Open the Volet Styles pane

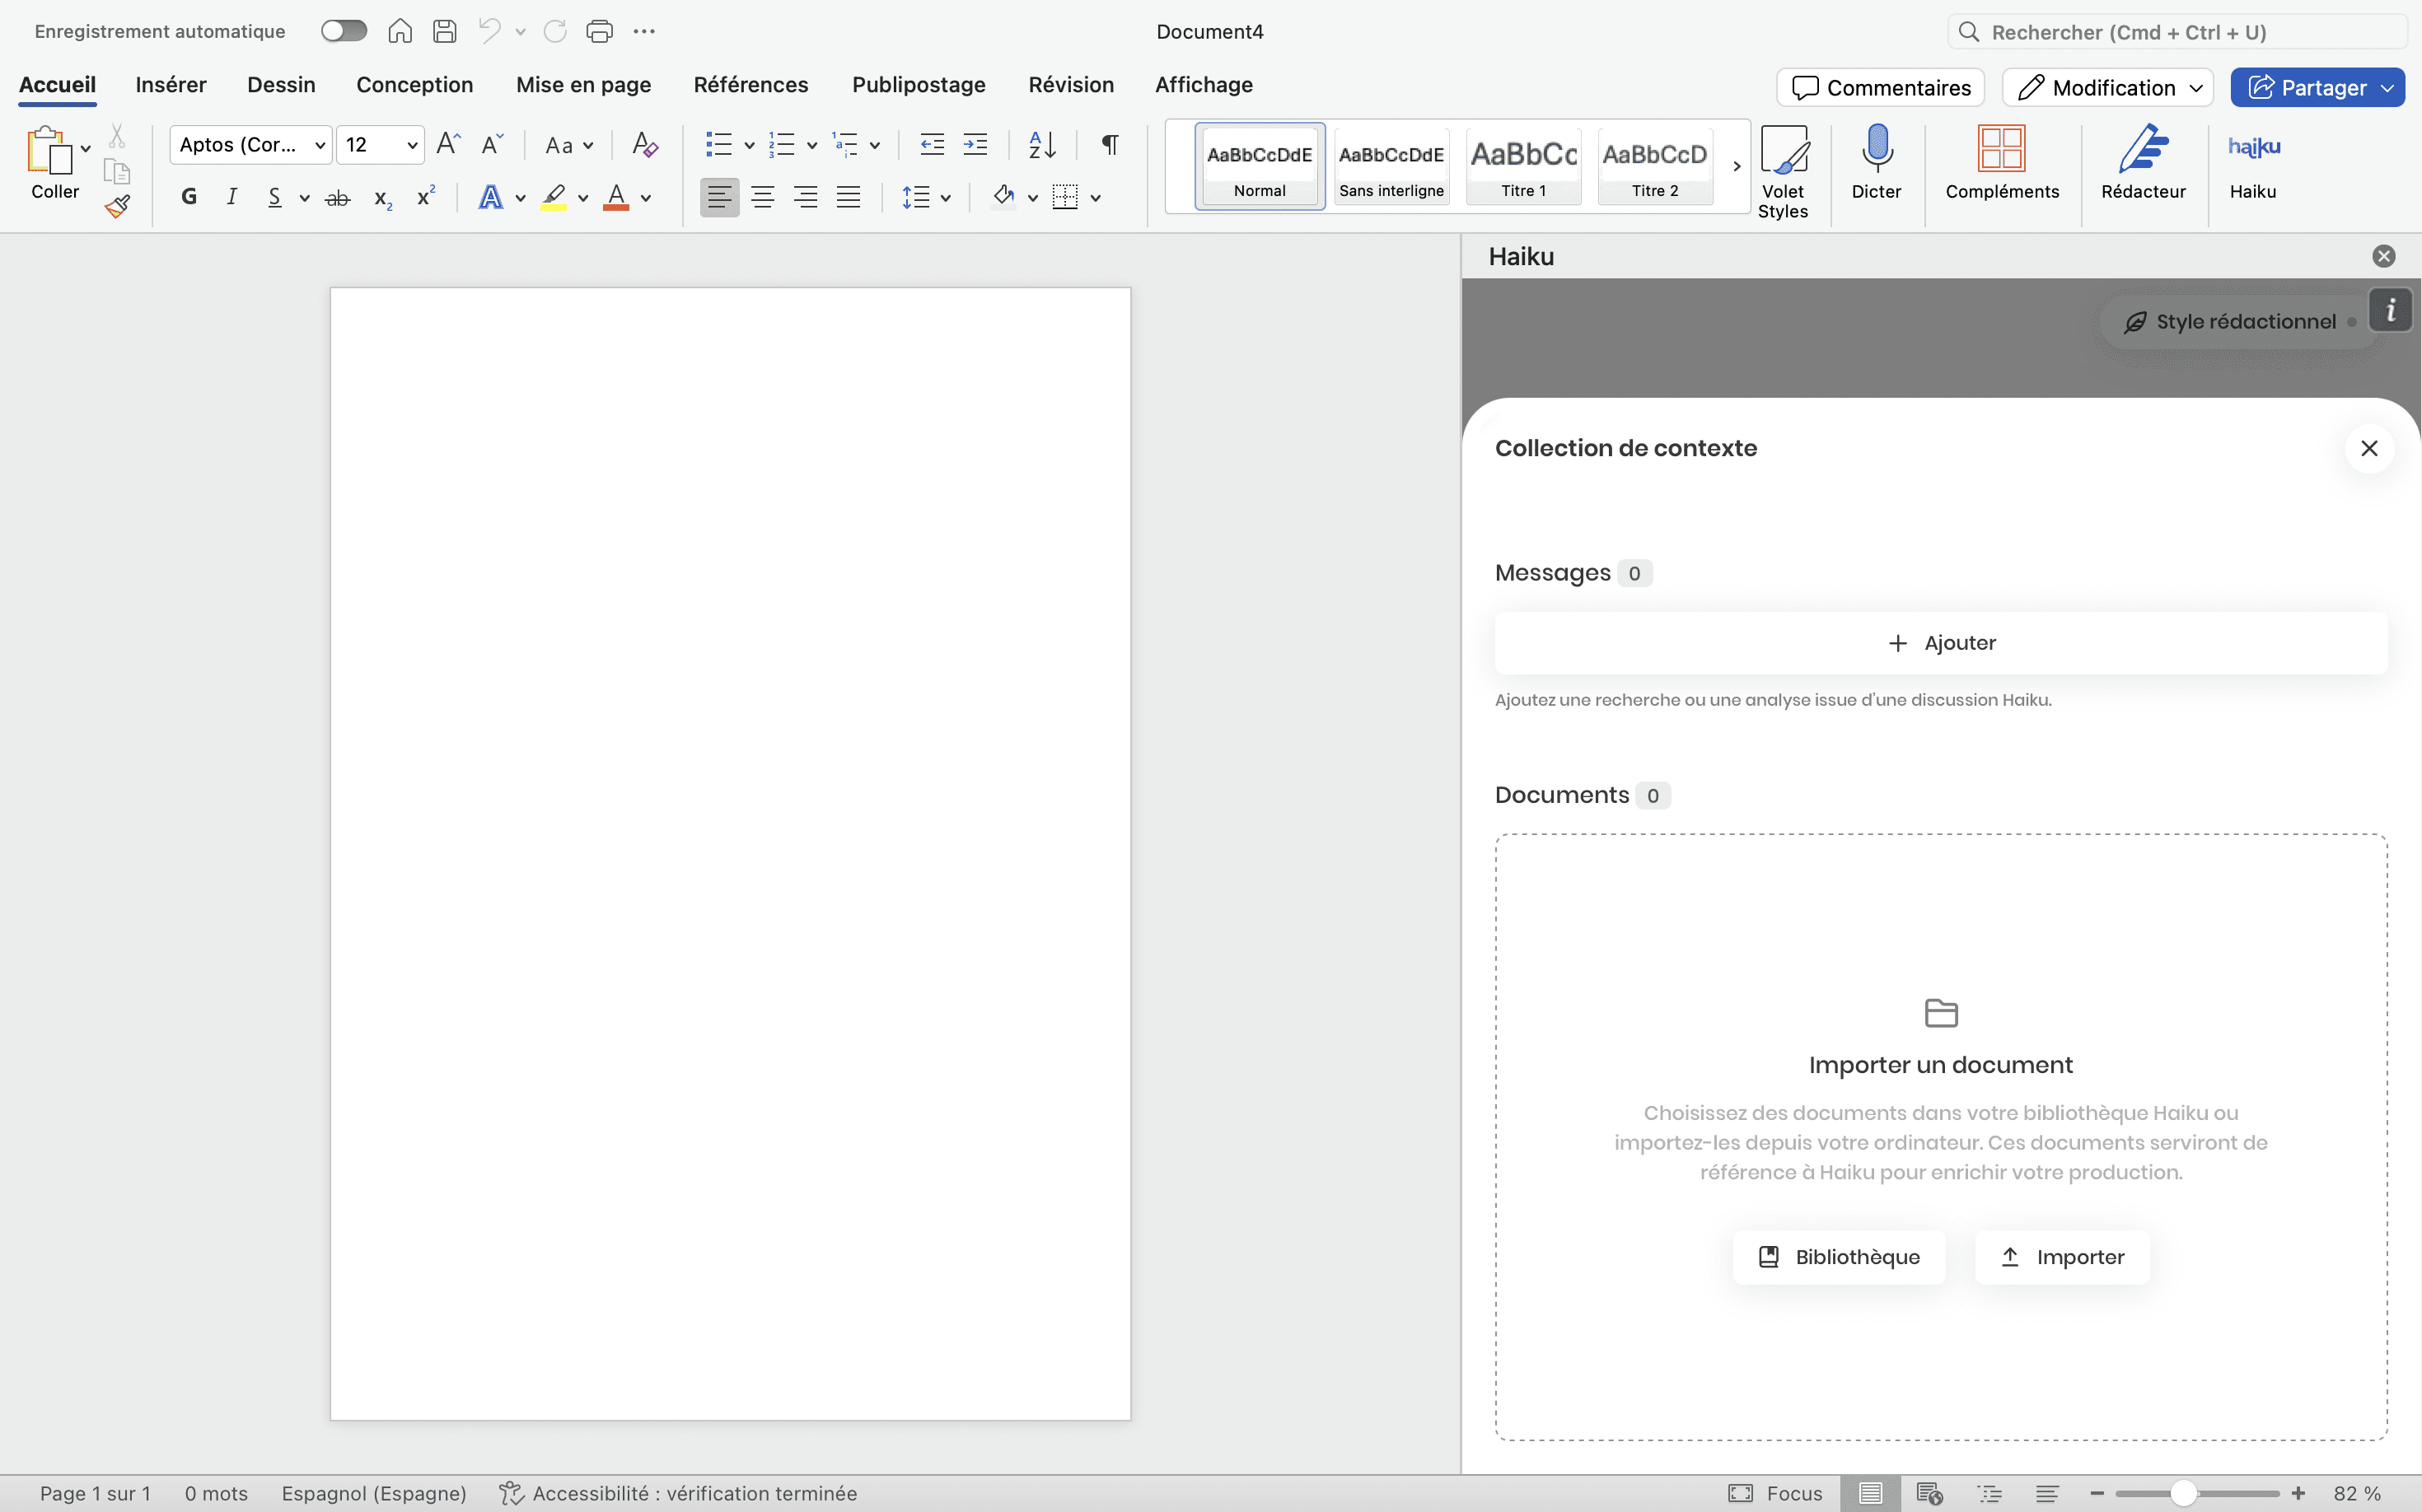(x=1783, y=170)
